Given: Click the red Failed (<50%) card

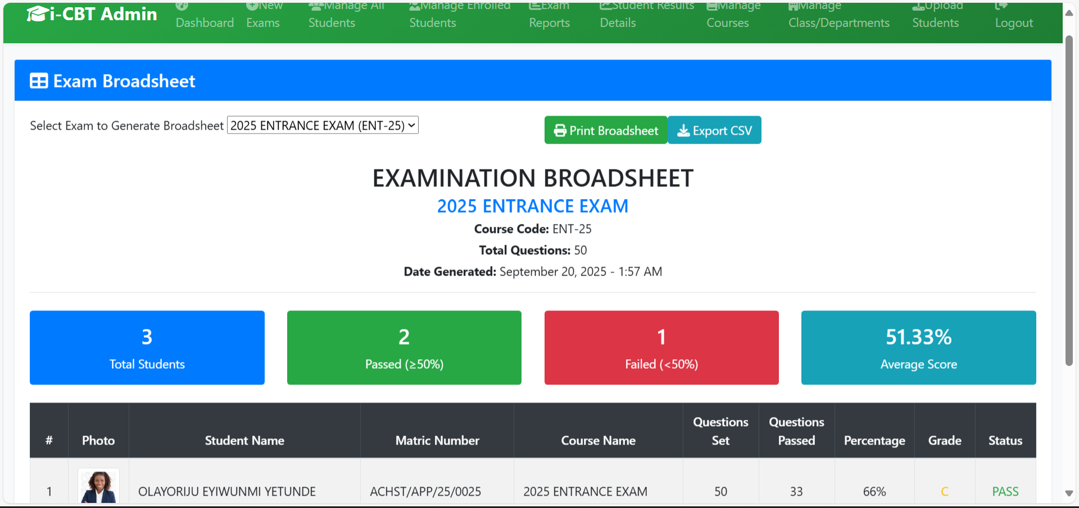Looking at the screenshot, I should click(661, 347).
